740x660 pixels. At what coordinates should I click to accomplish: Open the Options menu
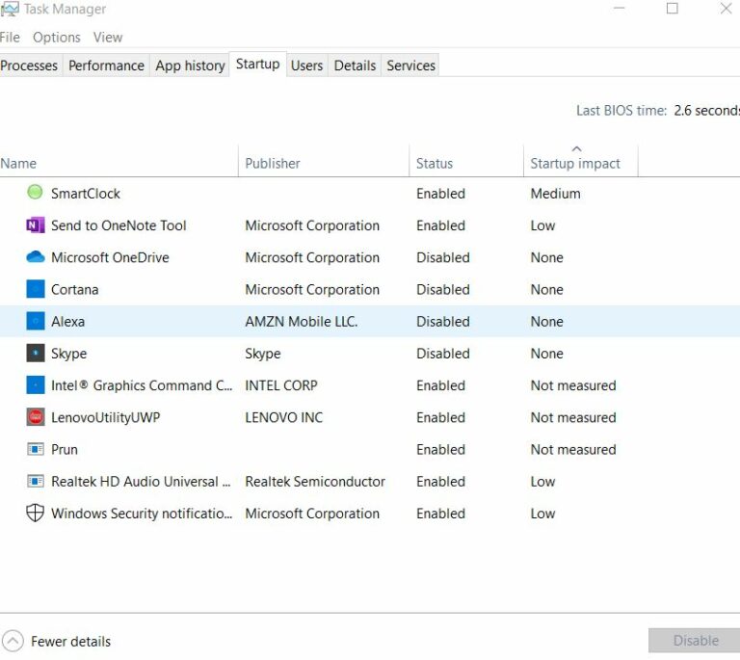click(57, 37)
